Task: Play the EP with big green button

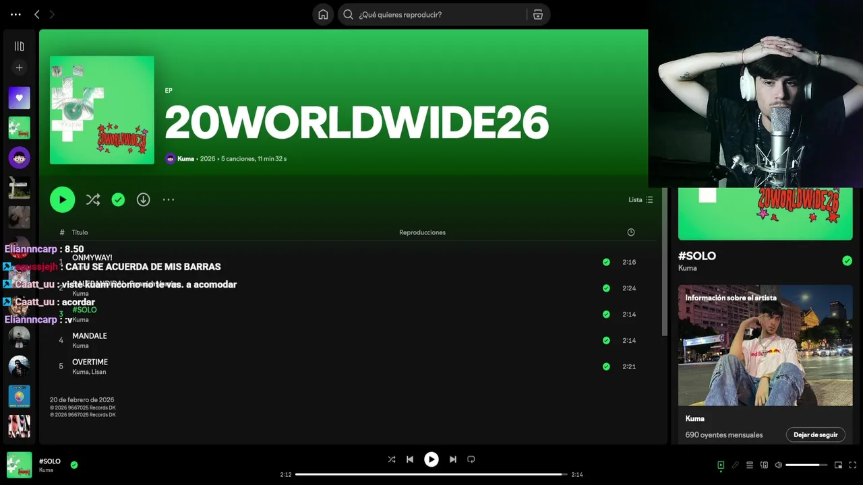Action: (x=62, y=199)
